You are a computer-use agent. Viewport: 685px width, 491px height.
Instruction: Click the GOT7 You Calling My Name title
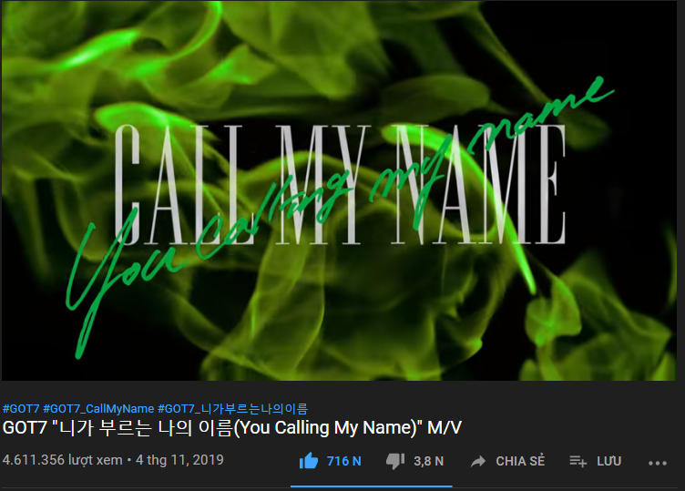pyautogui.click(x=231, y=427)
